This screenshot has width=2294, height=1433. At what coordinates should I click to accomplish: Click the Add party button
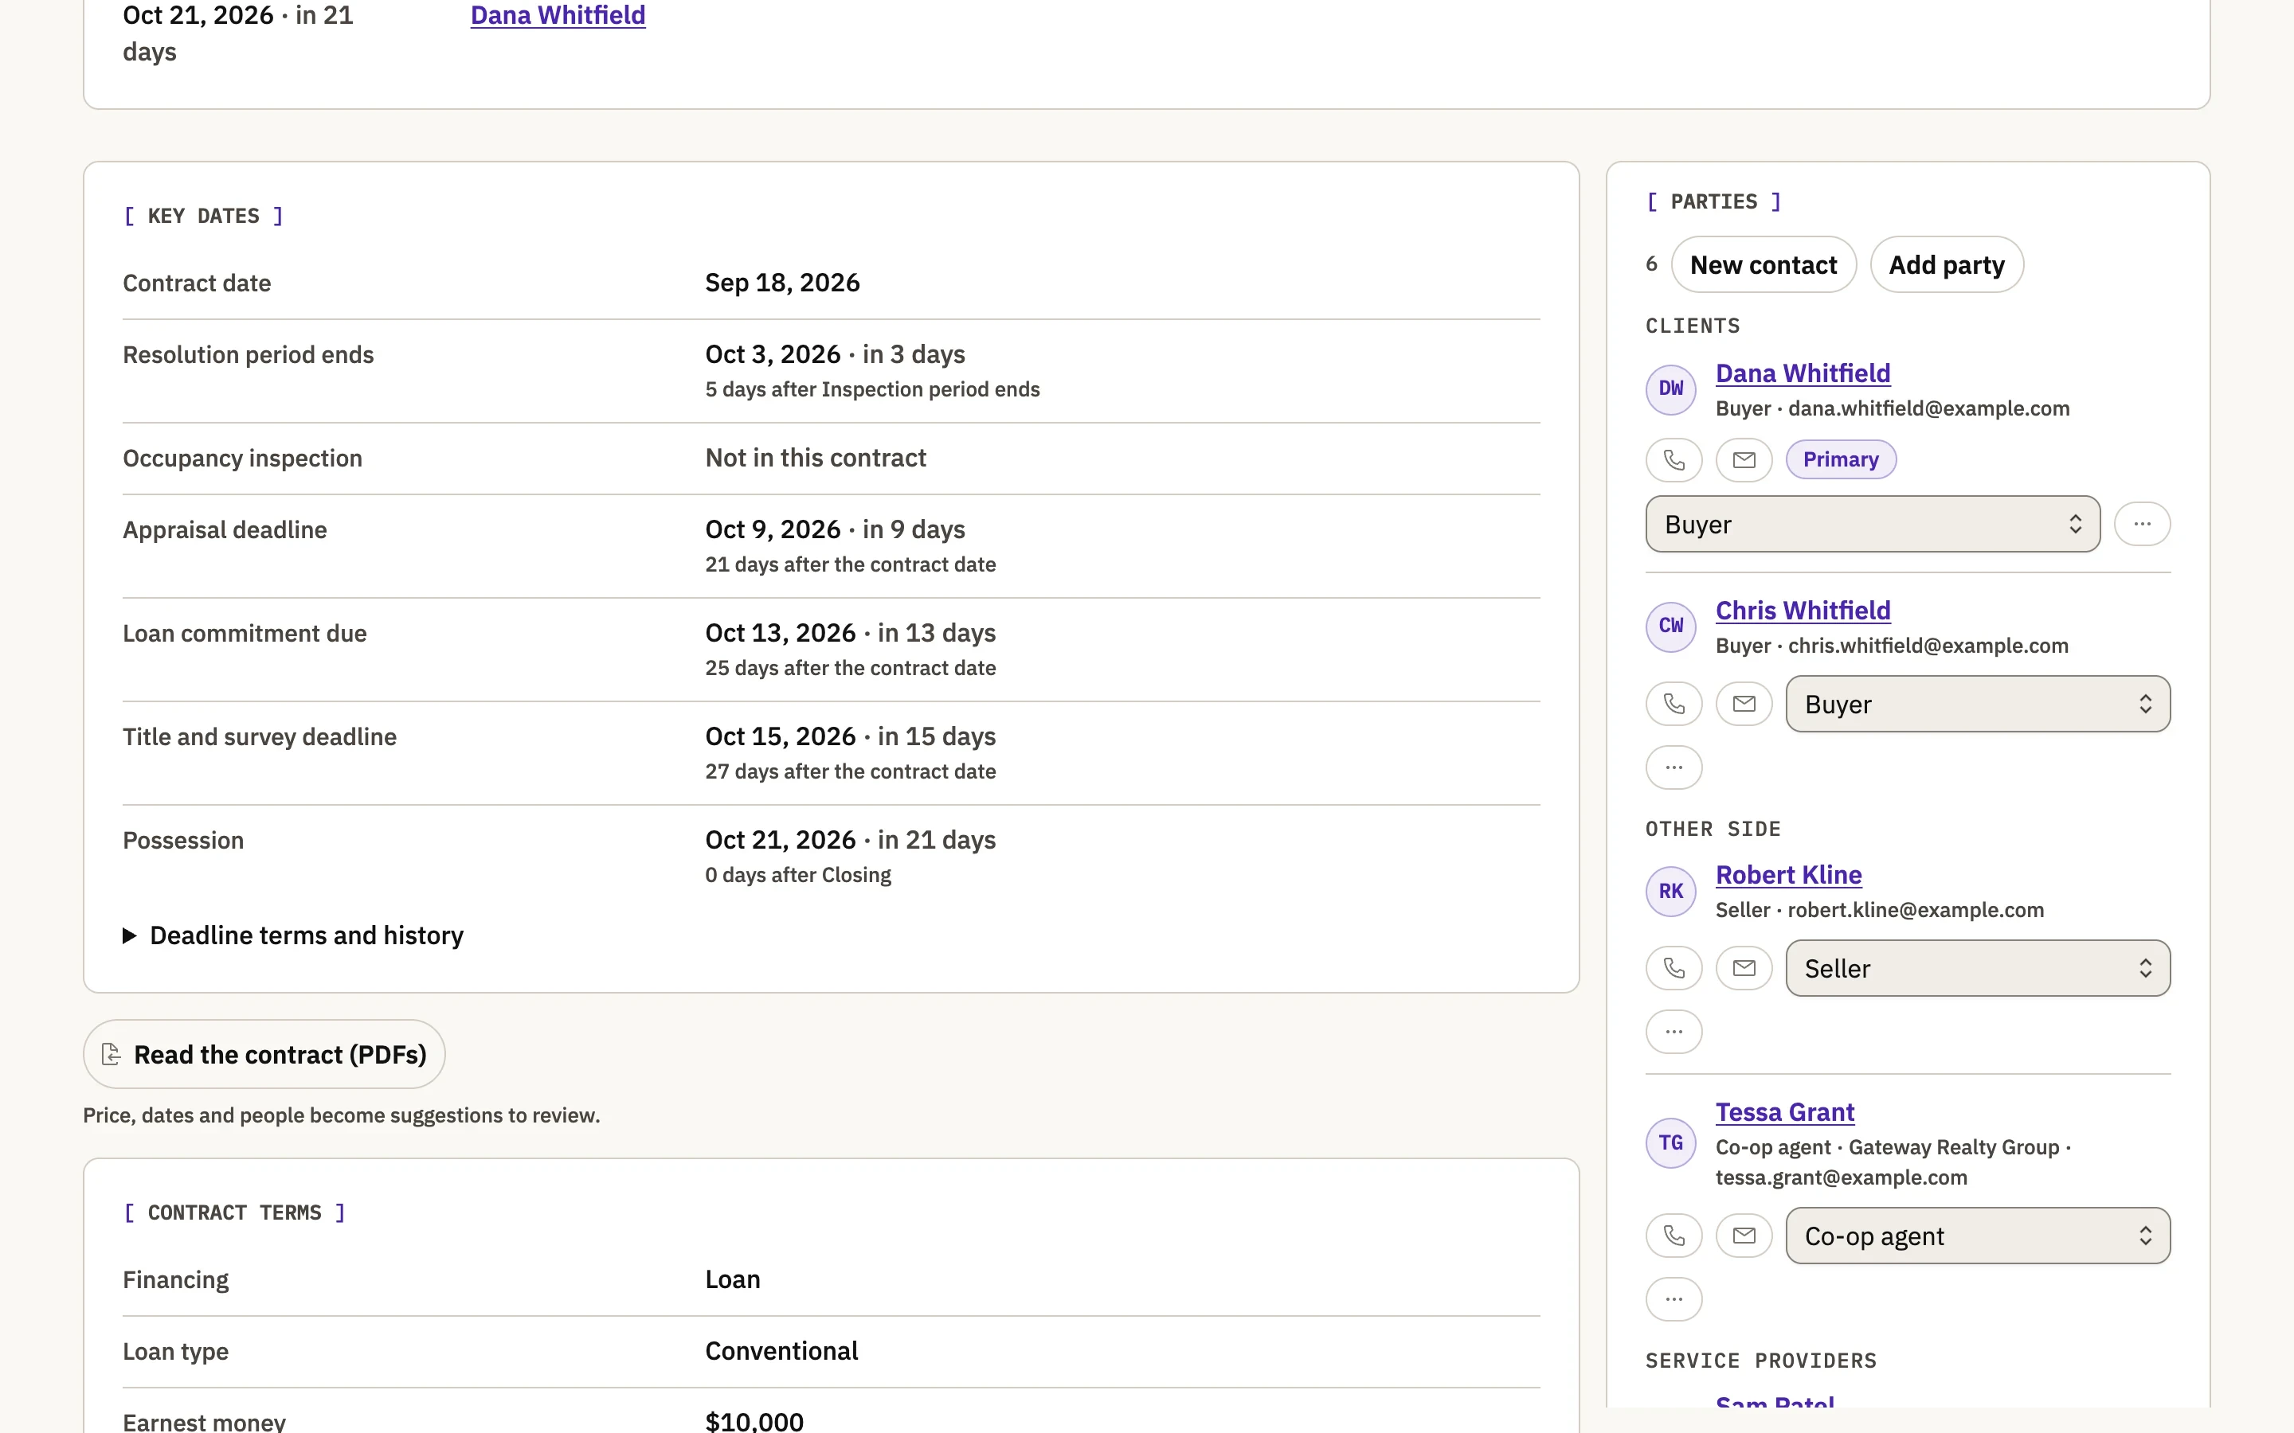[x=1946, y=264]
